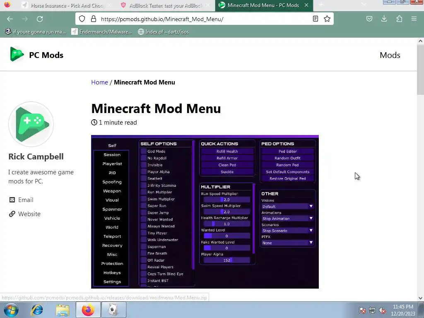The width and height of the screenshot is (424, 318).
Task: Click the No Ragdoll checkbox in the mod menu image
Action: [144, 158]
